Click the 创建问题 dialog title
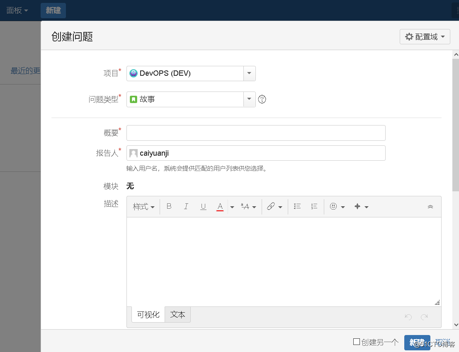 tap(72, 36)
